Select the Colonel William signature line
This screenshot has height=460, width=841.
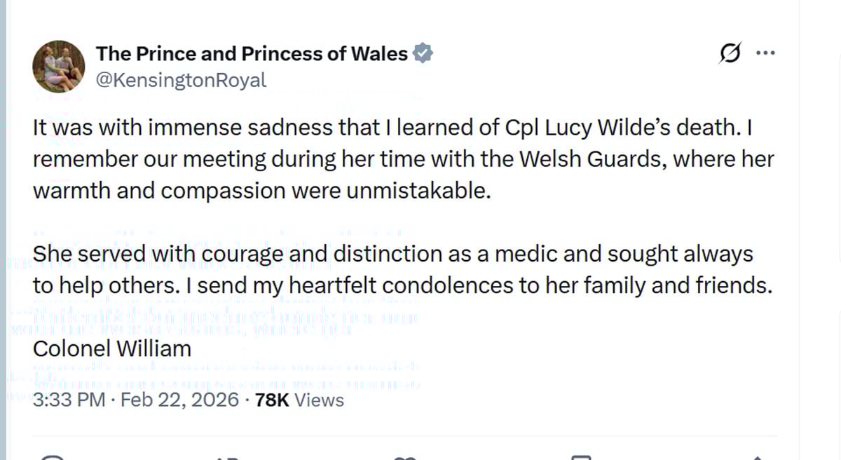[112, 348]
